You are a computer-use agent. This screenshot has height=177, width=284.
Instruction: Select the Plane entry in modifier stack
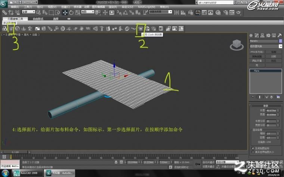tap(266, 71)
